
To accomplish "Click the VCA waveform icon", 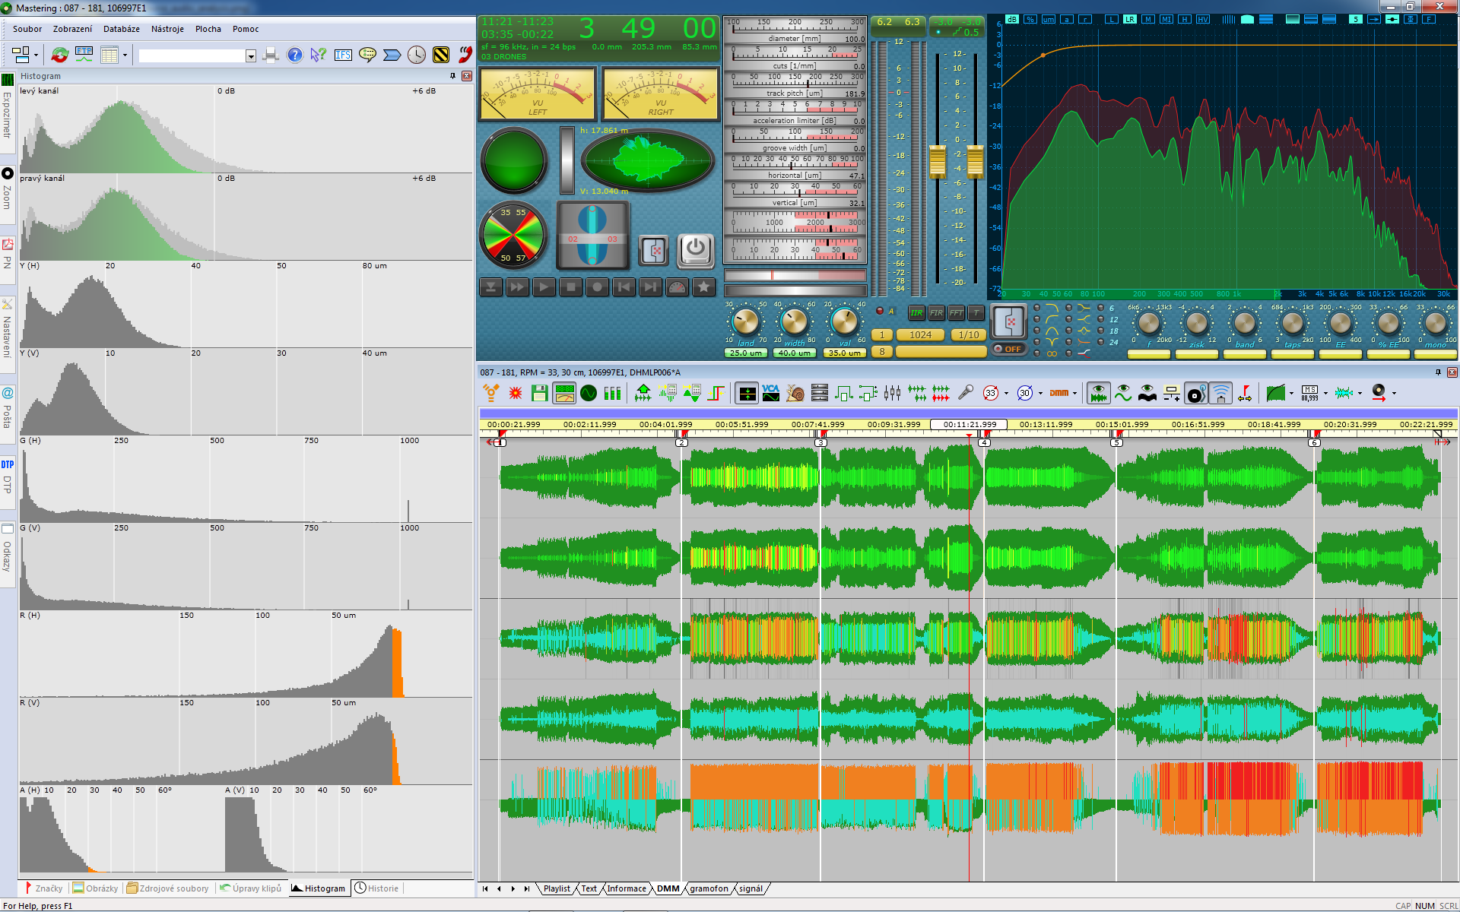I will [x=770, y=393].
